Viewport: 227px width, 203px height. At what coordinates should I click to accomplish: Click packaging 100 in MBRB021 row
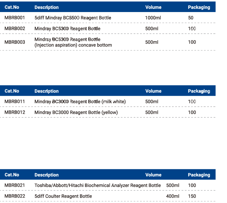click(192, 185)
